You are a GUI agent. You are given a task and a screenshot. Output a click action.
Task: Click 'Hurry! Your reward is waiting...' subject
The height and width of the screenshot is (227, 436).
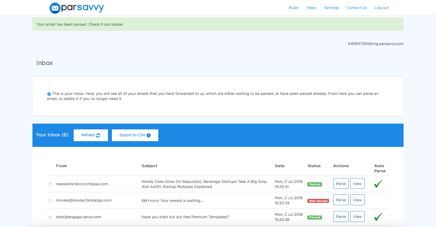pos(172,200)
